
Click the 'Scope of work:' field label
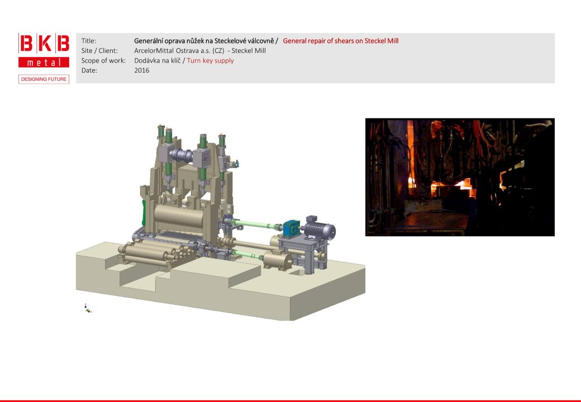pos(103,61)
